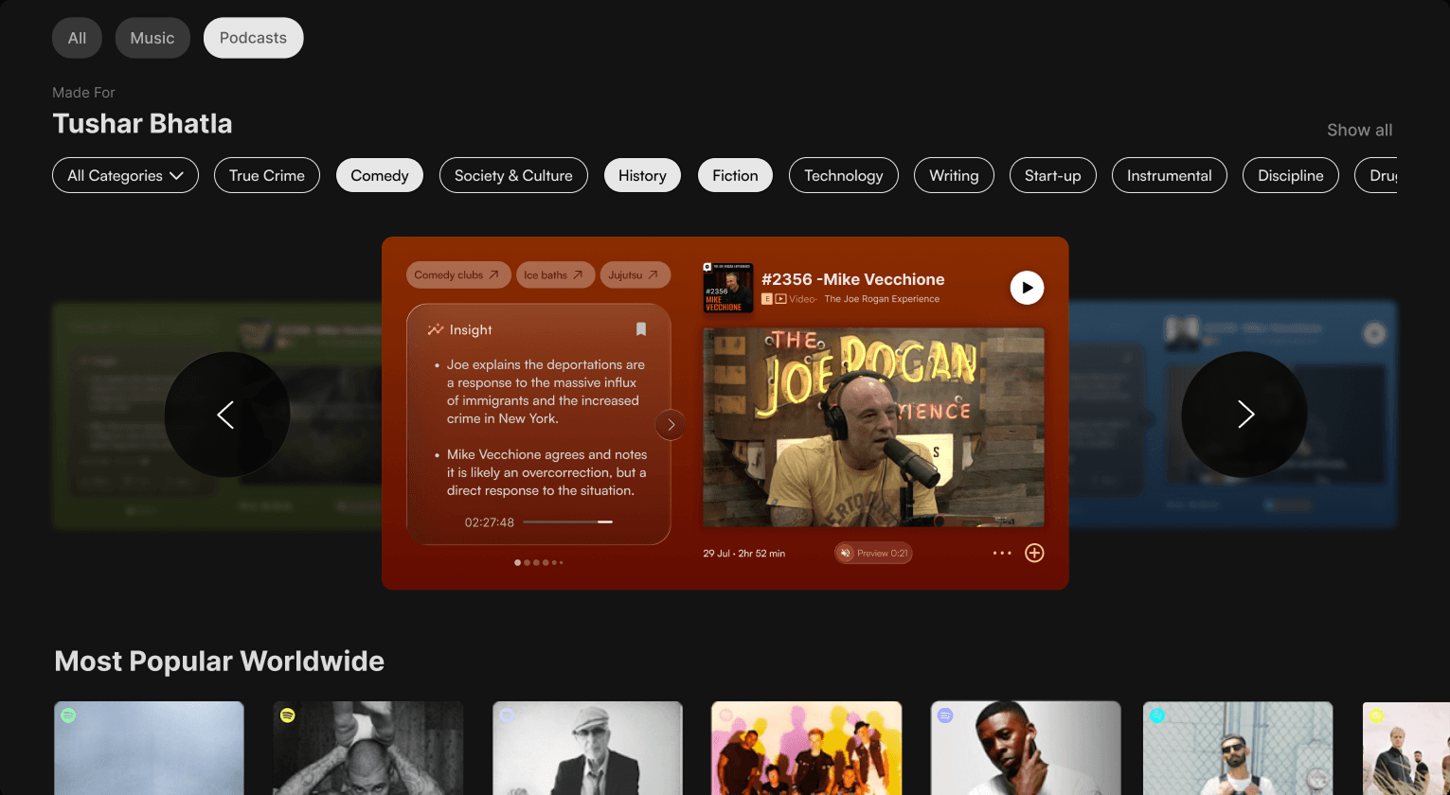Open the episode cover art thumbnail
The image size is (1450, 795).
(x=728, y=288)
